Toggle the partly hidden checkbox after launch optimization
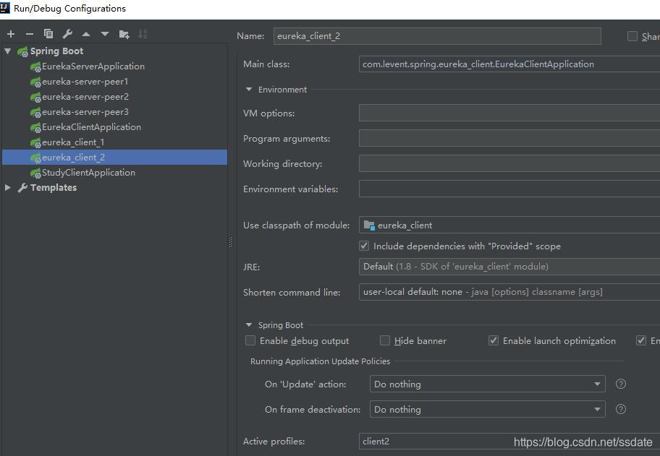This screenshot has width=660, height=456. click(x=640, y=340)
